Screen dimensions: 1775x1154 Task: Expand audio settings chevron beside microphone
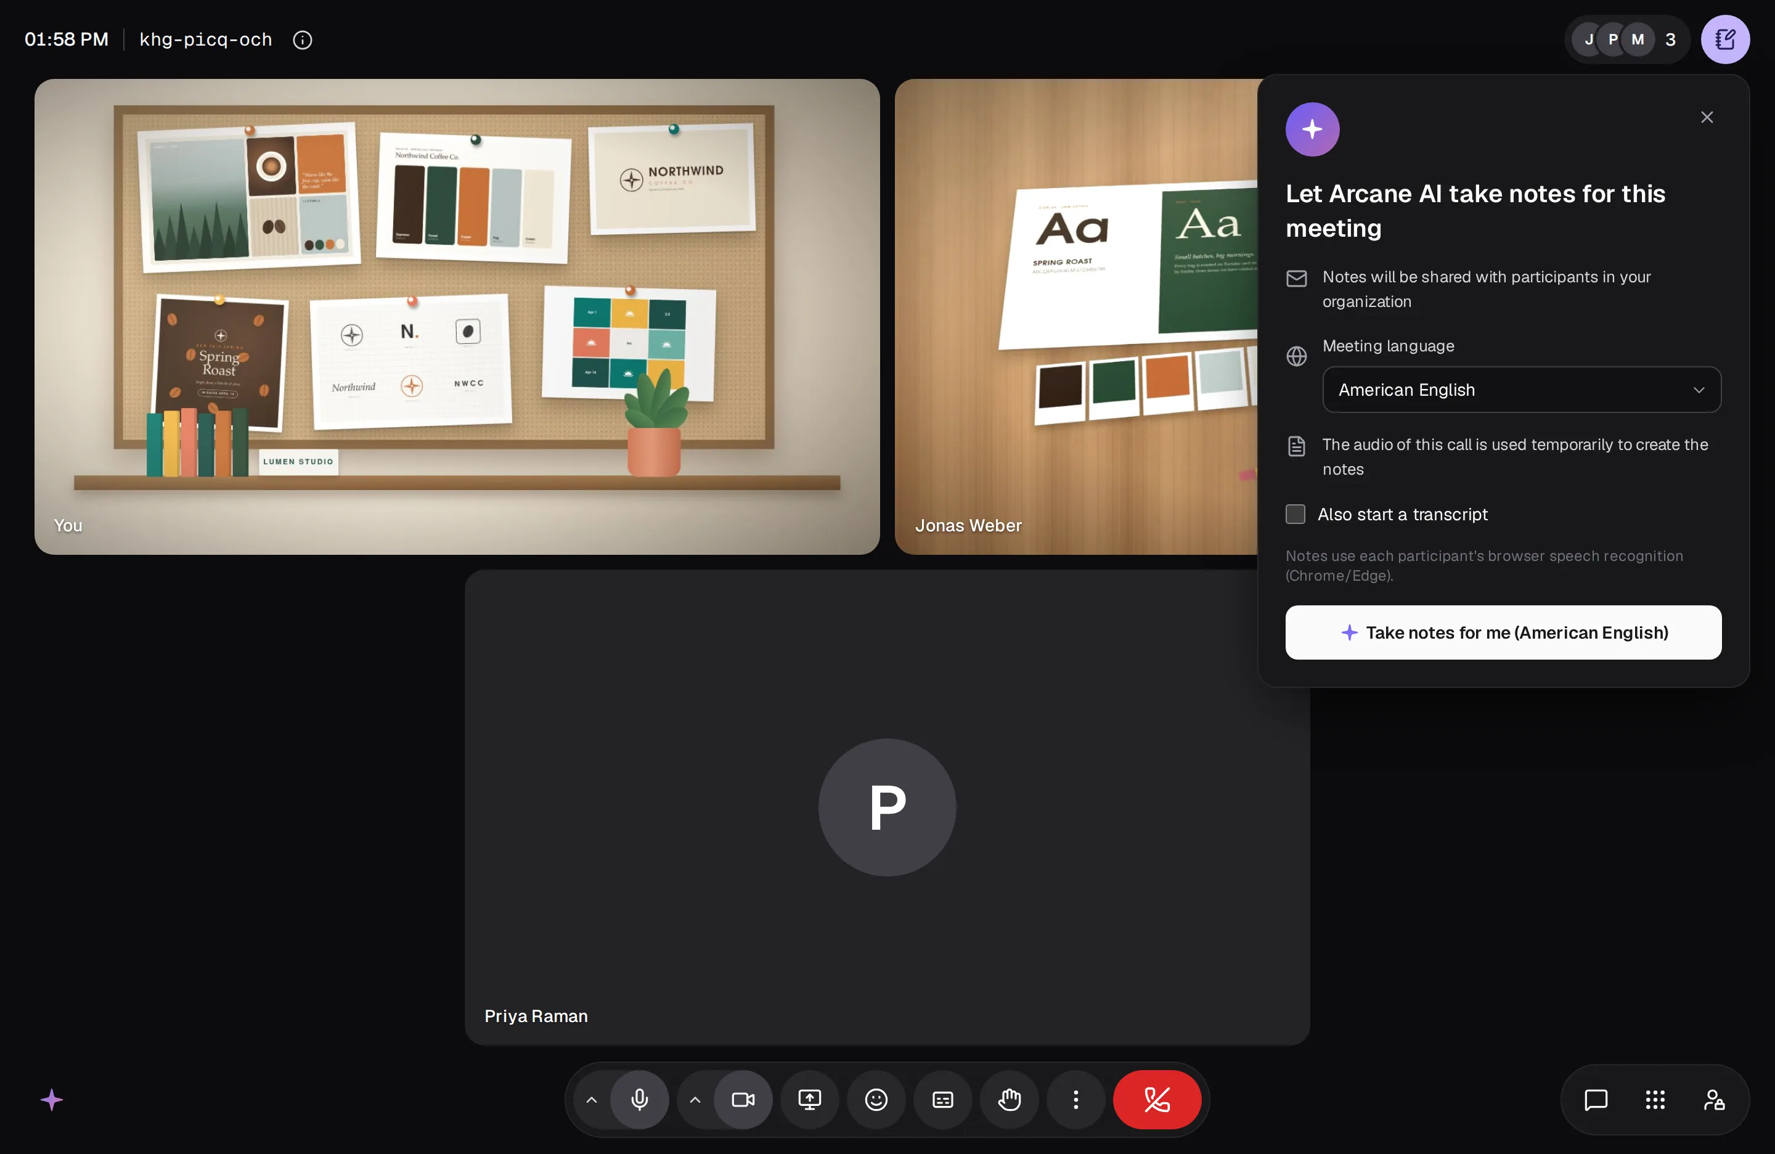point(590,1100)
